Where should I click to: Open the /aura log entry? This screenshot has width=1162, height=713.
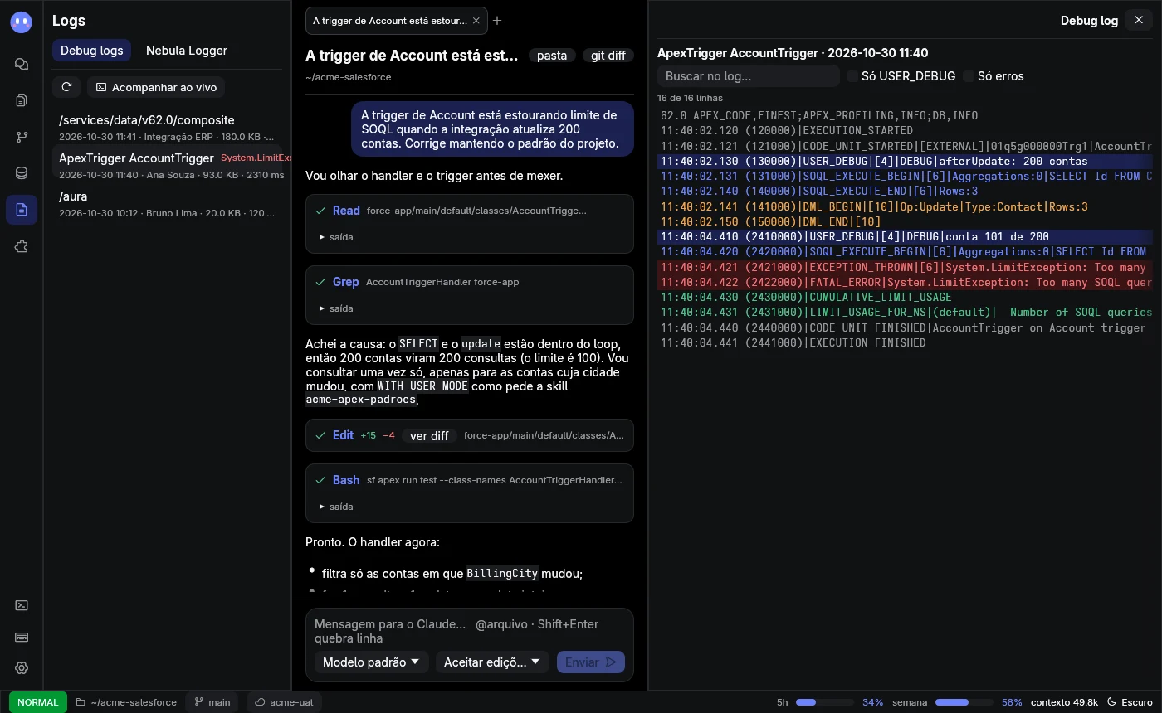point(167,204)
